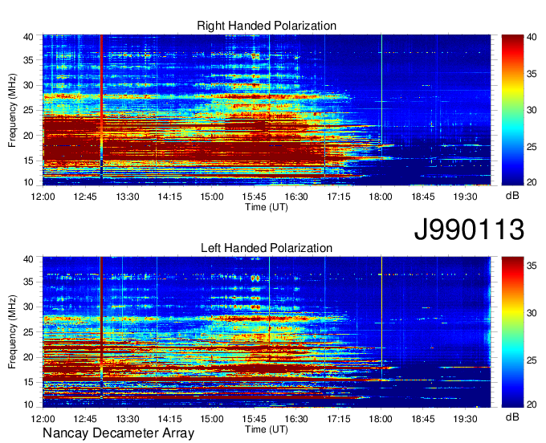Click the 10 MHz tick on the right-handed plot
Viewport: 546px width, 443px height.
[x=29, y=182]
